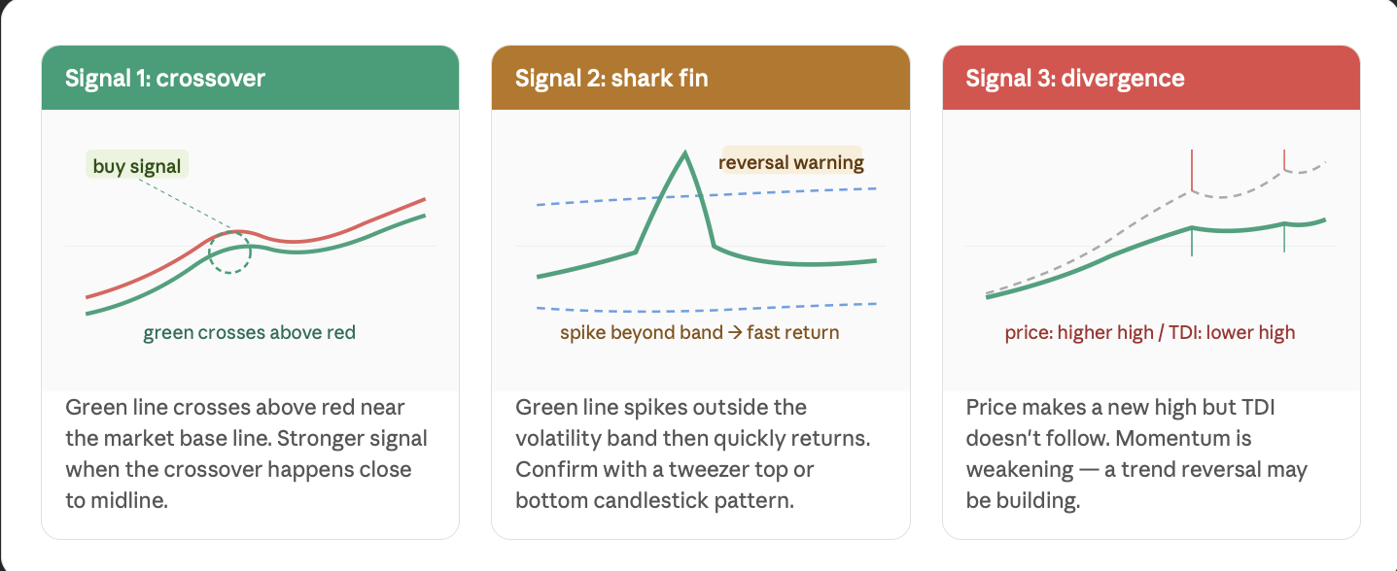Open the 'Signal 3: divergence' red header
The width and height of the screenshot is (1397, 571).
[x=1151, y=78]
